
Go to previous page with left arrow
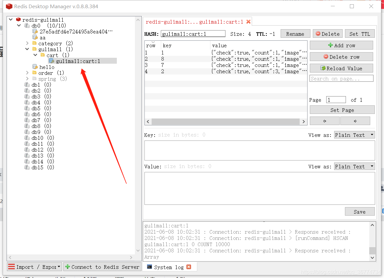coord(325,121)
